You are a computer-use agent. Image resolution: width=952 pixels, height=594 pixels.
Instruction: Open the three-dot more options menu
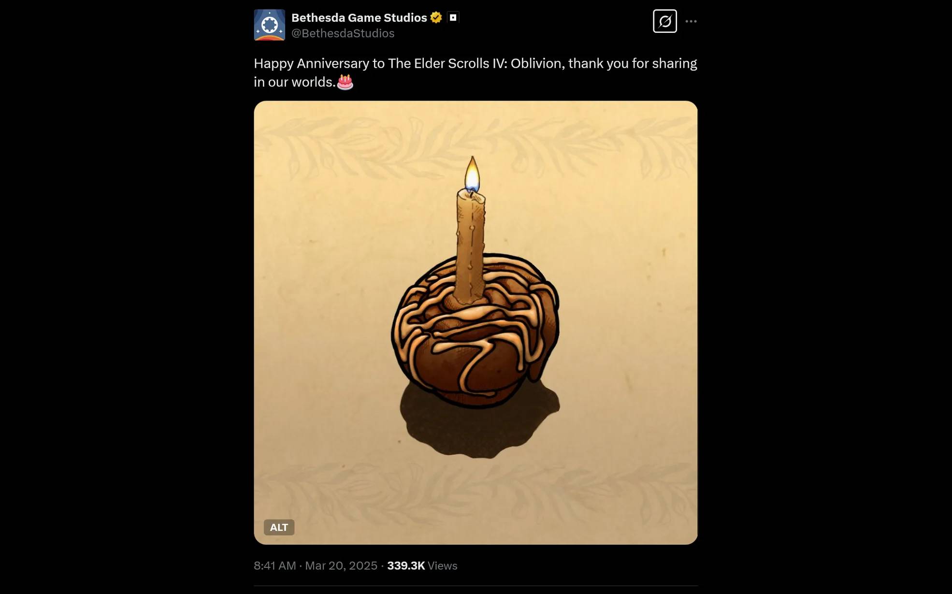pos(691,21)
